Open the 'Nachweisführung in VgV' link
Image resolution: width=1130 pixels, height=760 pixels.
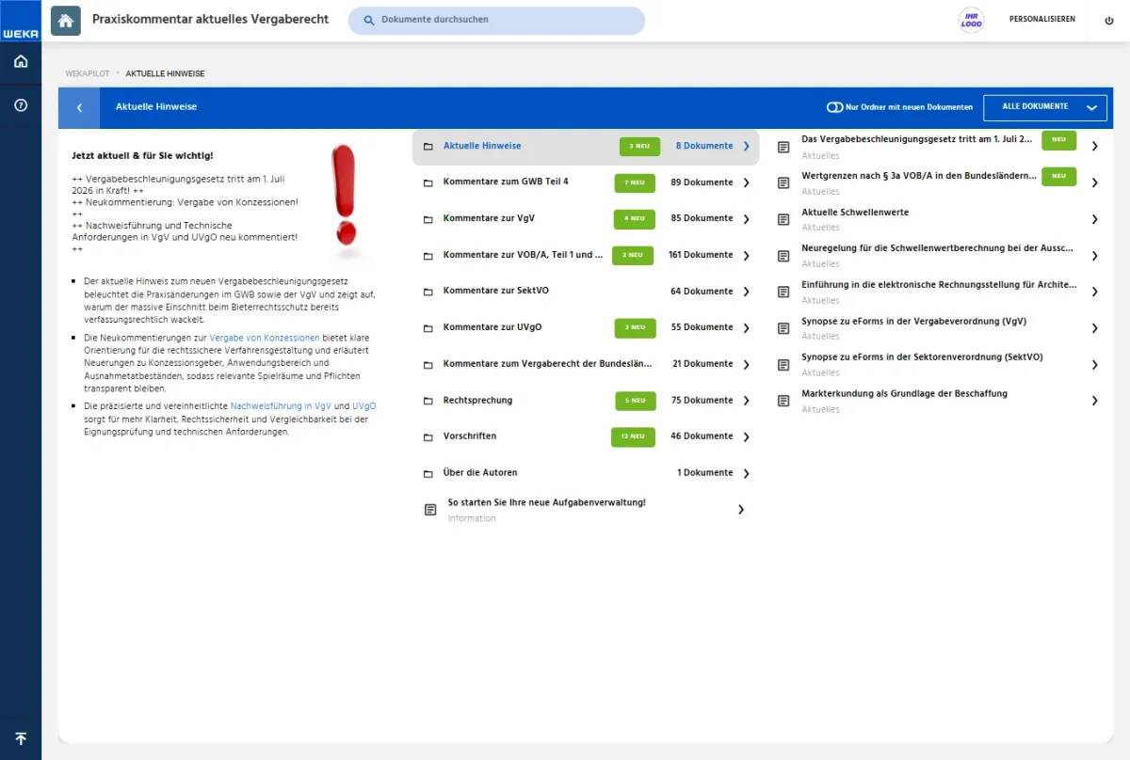click(280, 405)
